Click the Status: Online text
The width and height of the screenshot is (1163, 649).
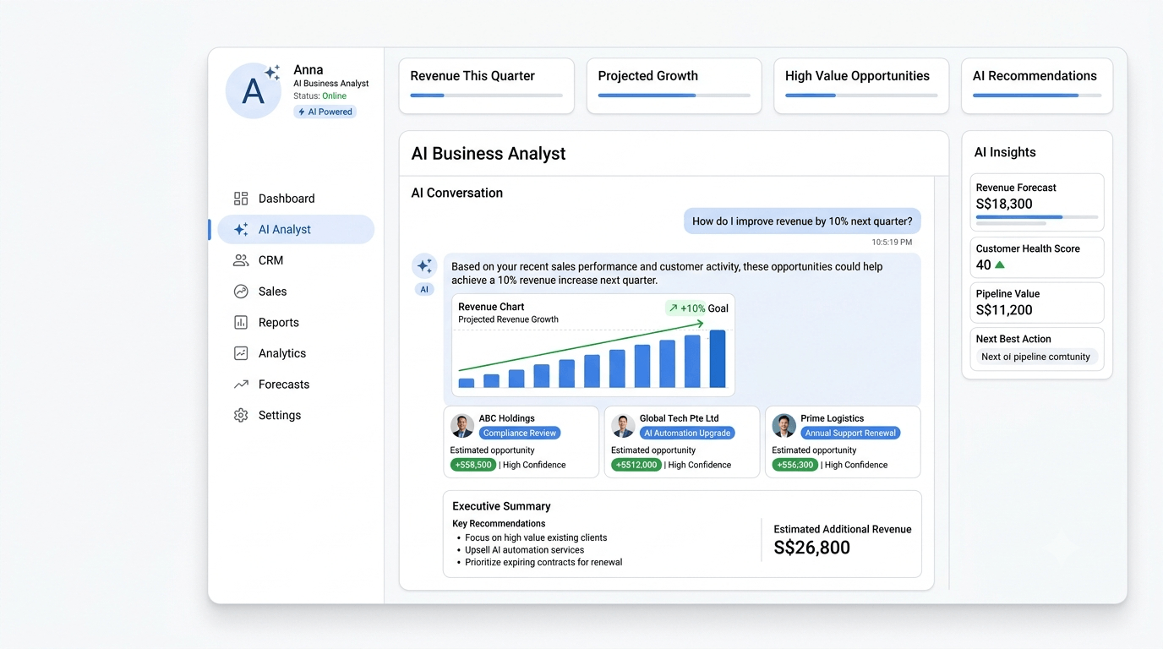[320, 96]
